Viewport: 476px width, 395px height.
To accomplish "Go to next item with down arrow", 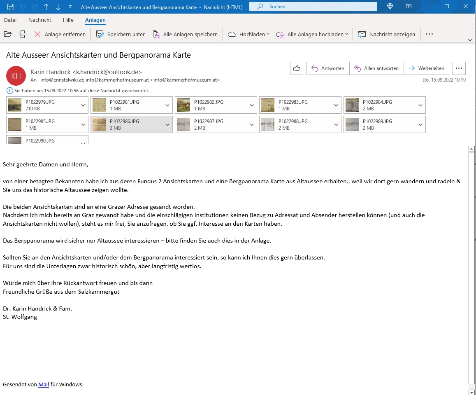I will tap(58, 7).
